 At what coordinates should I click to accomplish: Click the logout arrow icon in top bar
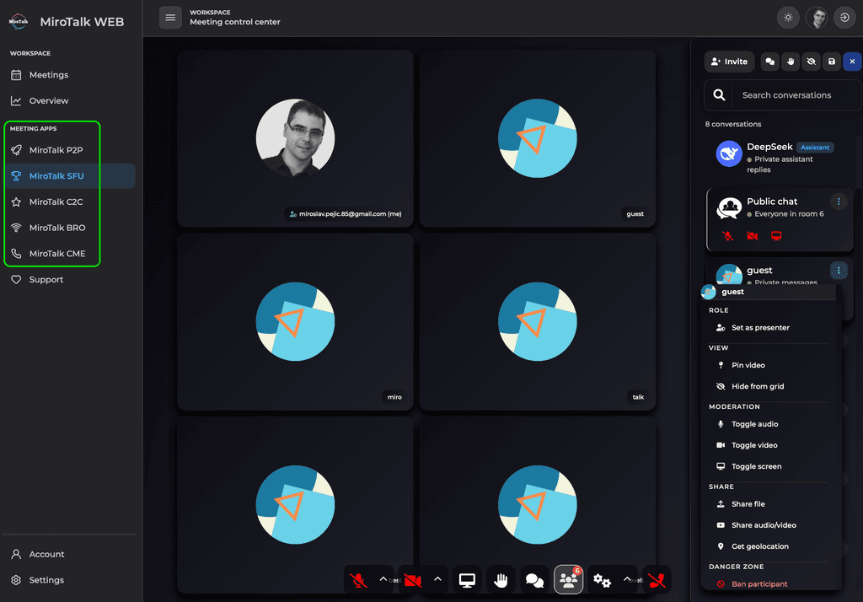pyautogui.click(x=844, y=18)
